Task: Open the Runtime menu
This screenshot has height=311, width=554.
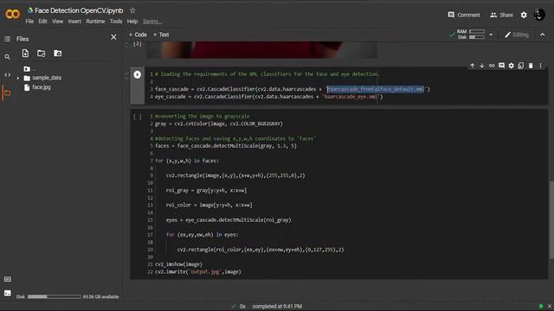Action: [95, 22]
